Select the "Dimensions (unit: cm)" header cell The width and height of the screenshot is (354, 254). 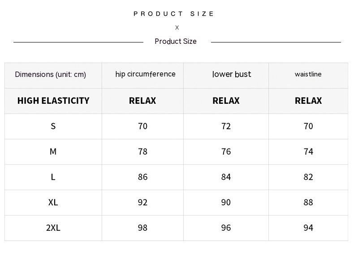[x=51, y=75]
